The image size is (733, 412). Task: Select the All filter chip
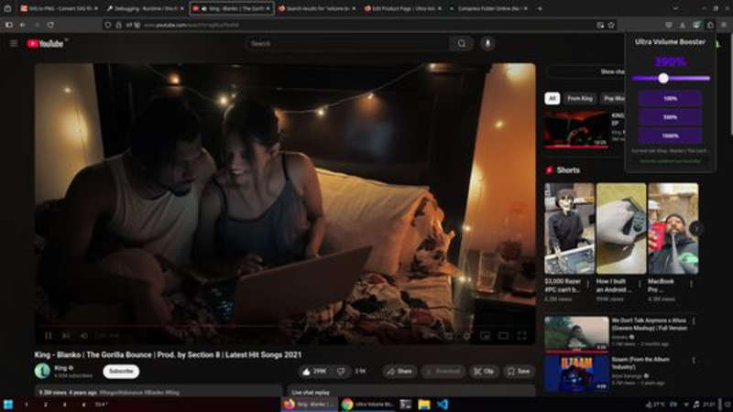552,99
